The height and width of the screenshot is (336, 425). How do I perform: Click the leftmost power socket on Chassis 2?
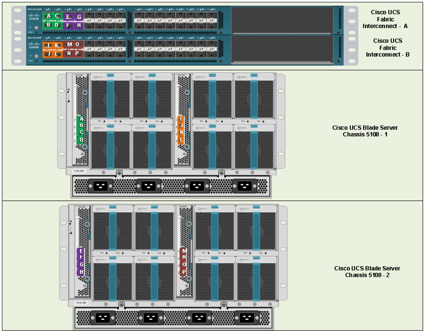pyautogui.click(x=102, y=317)
